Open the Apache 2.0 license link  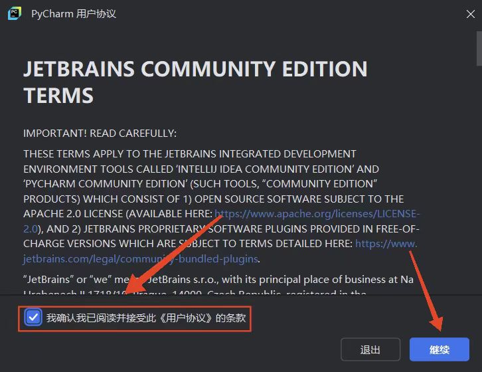pyautogui.click(x=317, y=214)
